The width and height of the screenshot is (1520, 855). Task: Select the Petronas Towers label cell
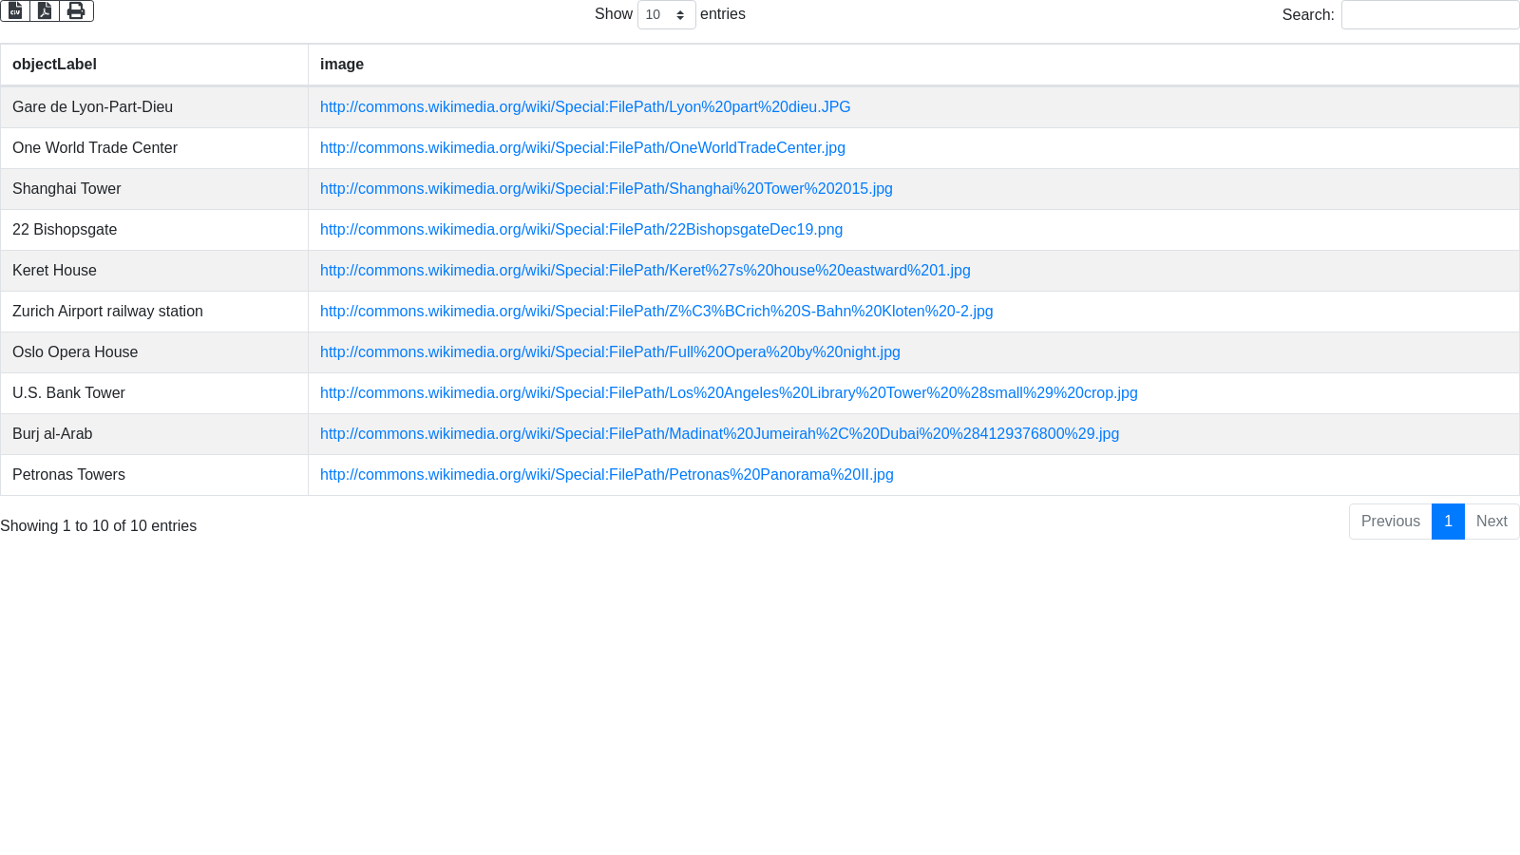[x=154, y=475]
